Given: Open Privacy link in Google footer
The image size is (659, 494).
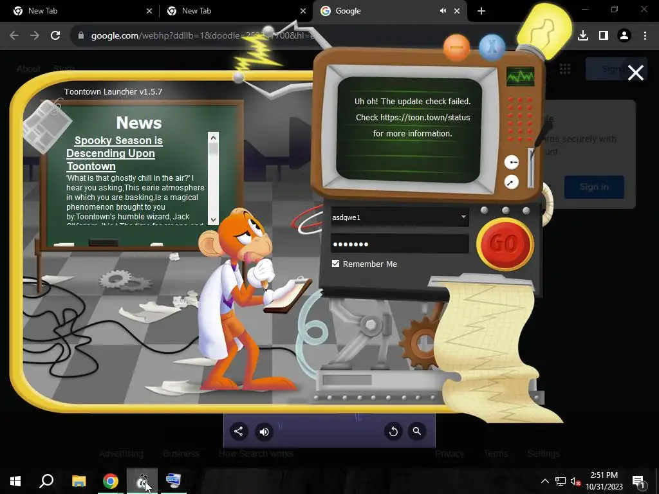Looking at the screenshot, I should [x=449, y=453].
